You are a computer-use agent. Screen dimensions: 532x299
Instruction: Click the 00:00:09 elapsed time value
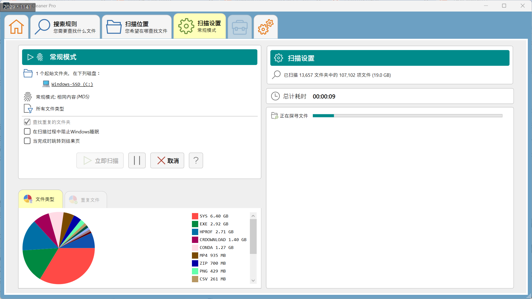[324, 96]
